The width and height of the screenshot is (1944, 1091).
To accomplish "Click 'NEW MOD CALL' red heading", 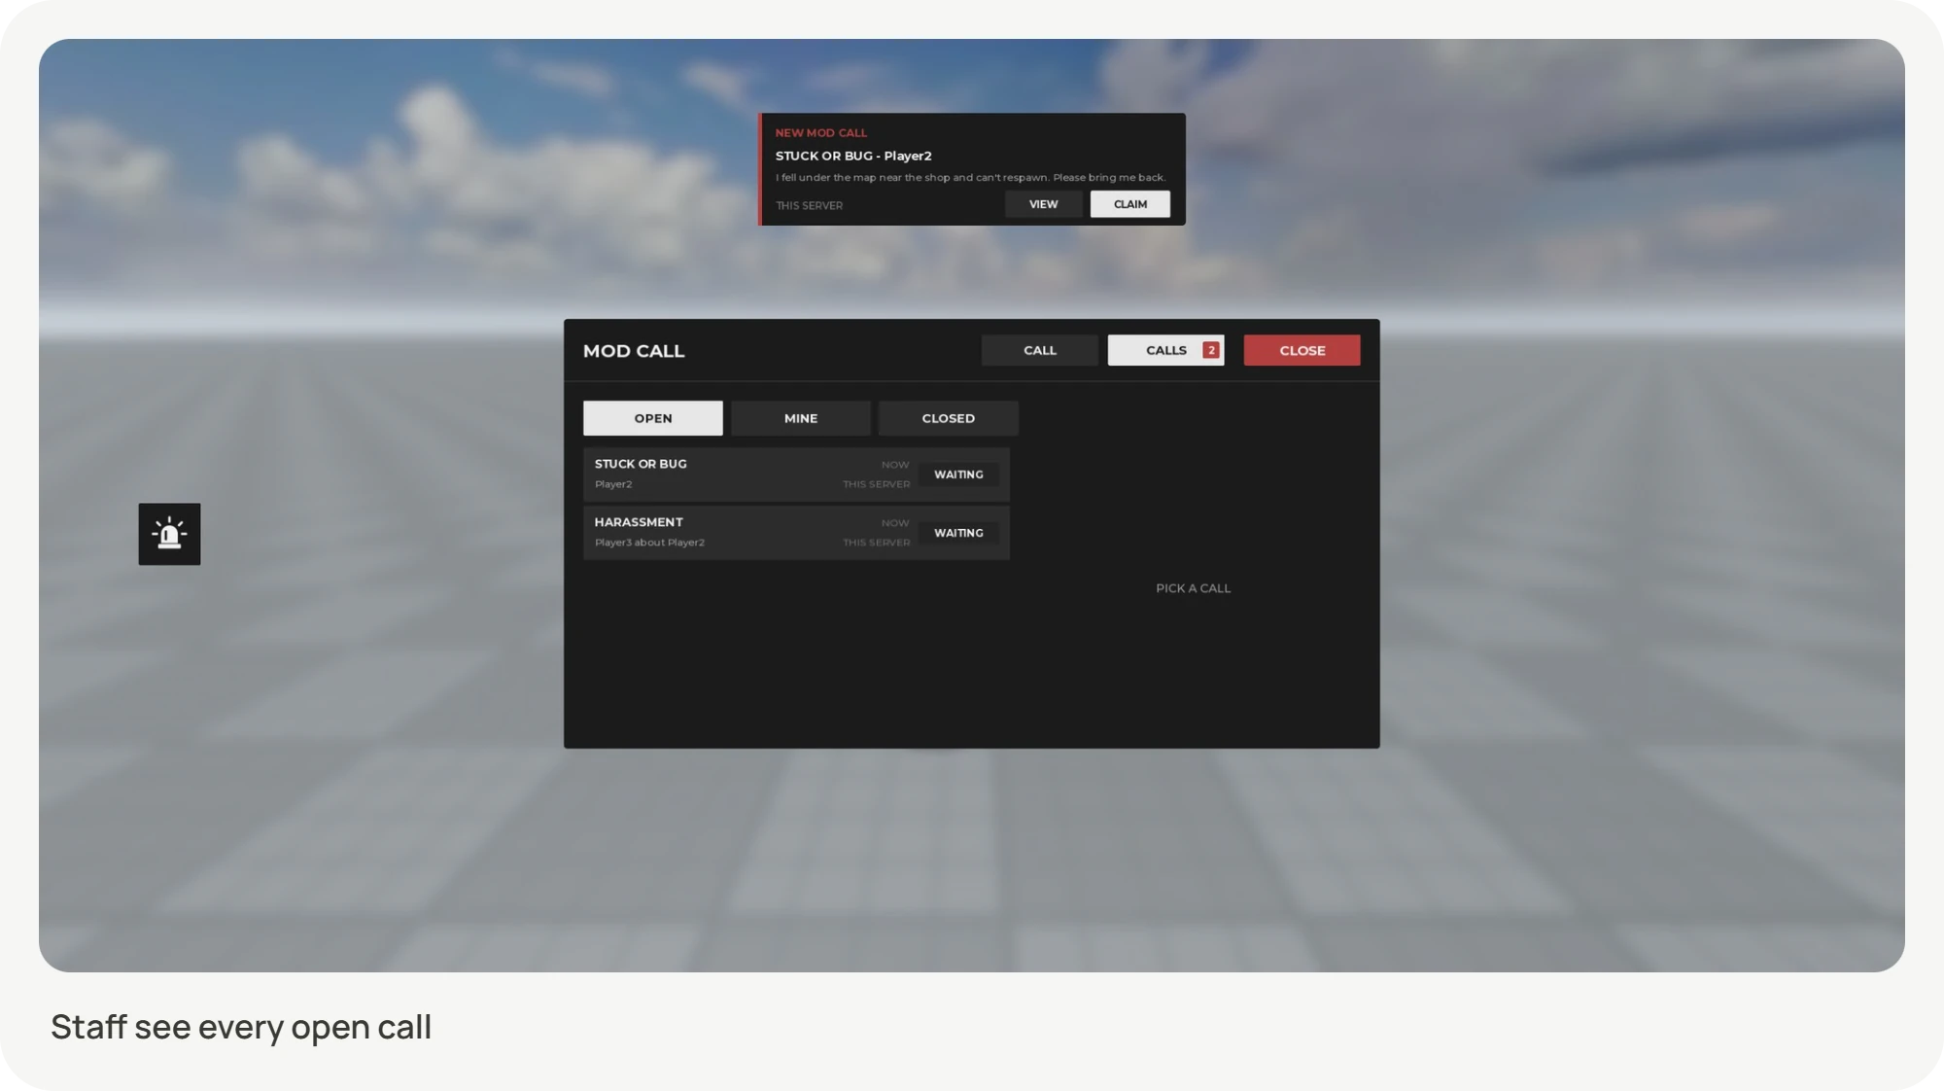I will click(820, 133).
